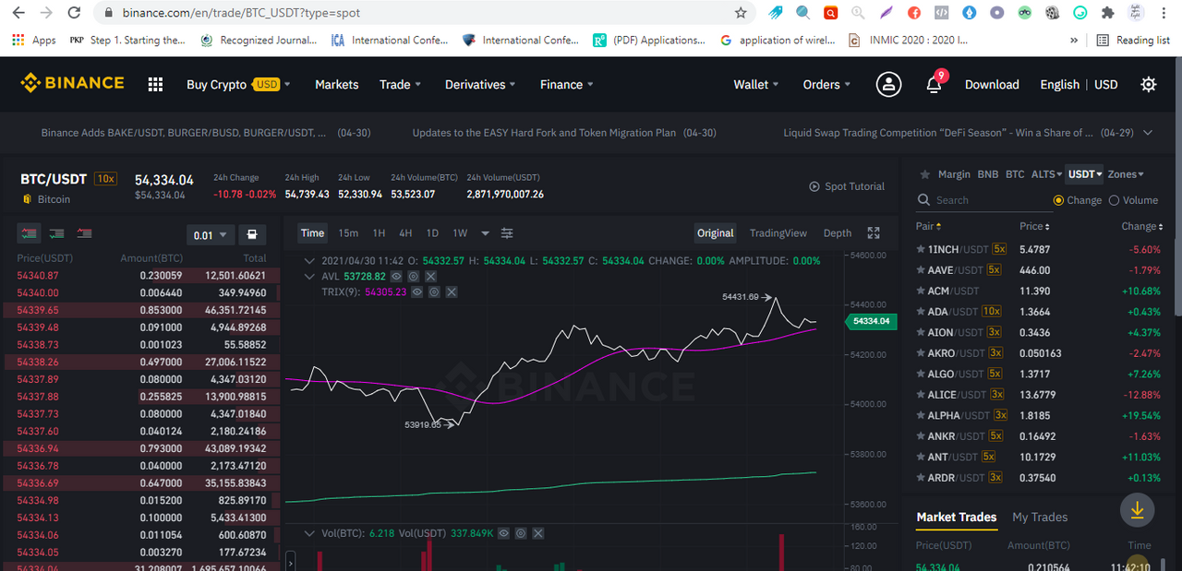Viewport: 1182px width, 571px height.
Task: Click the favorites star filter in market list
Action: point(923,174)
